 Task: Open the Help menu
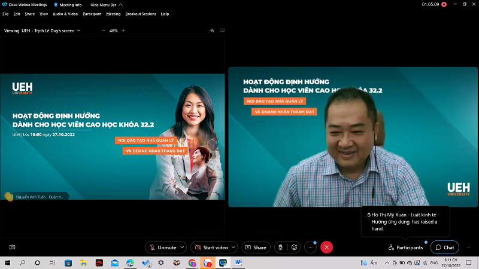tap(165, 14)
